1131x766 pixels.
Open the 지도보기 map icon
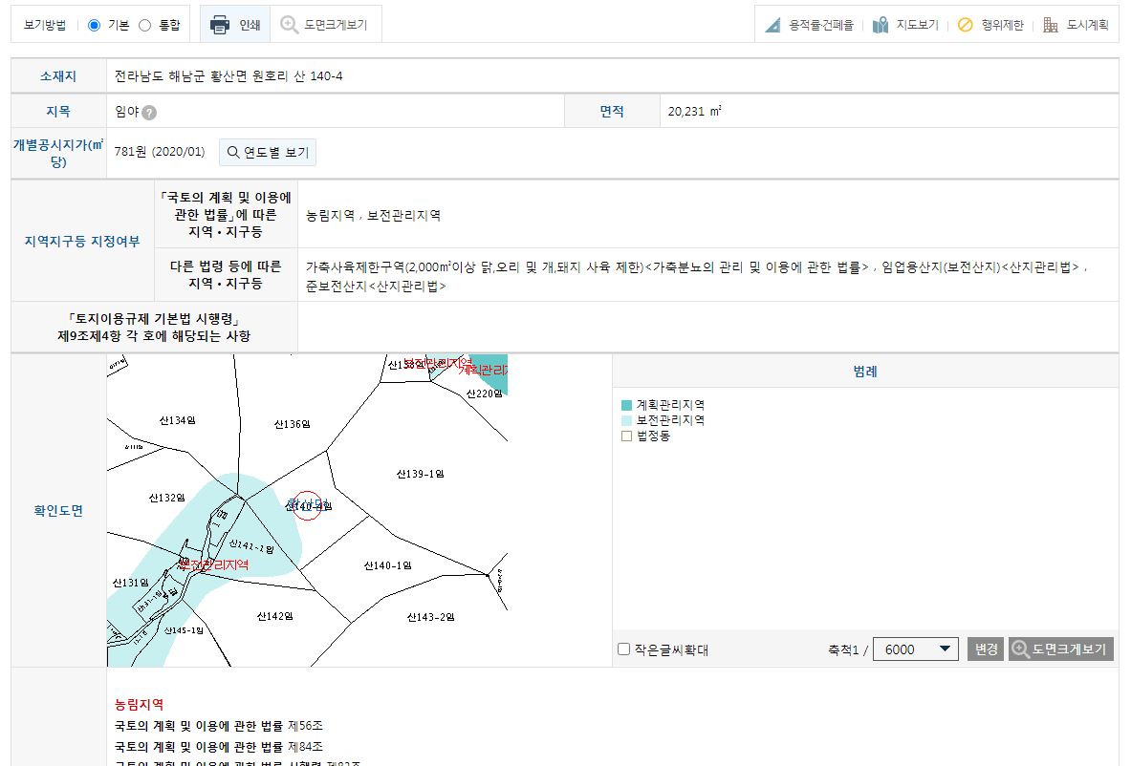click(880, 25)
